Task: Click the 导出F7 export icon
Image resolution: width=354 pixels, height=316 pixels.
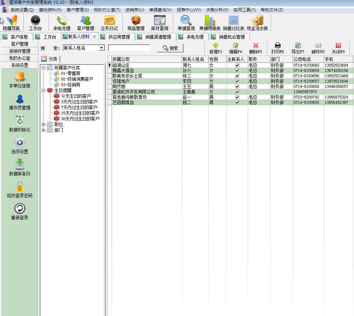Action: (x=298, y=48)
